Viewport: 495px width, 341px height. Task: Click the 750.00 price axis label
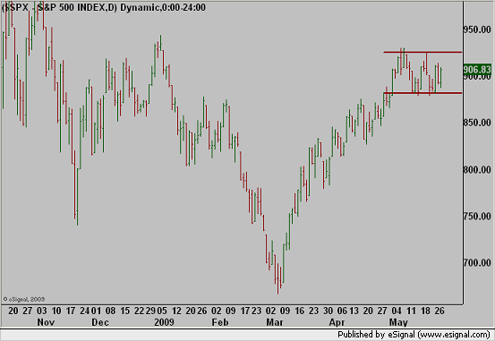click(x=477, y=217)
